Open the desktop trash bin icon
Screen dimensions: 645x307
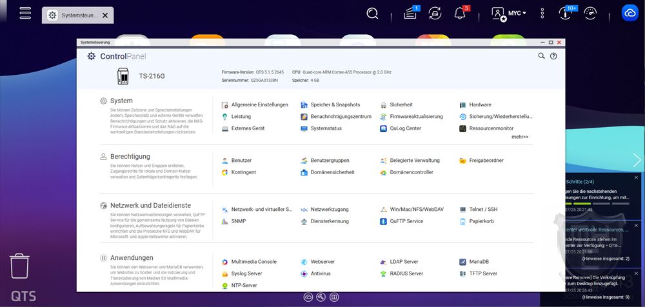point(19,266)
